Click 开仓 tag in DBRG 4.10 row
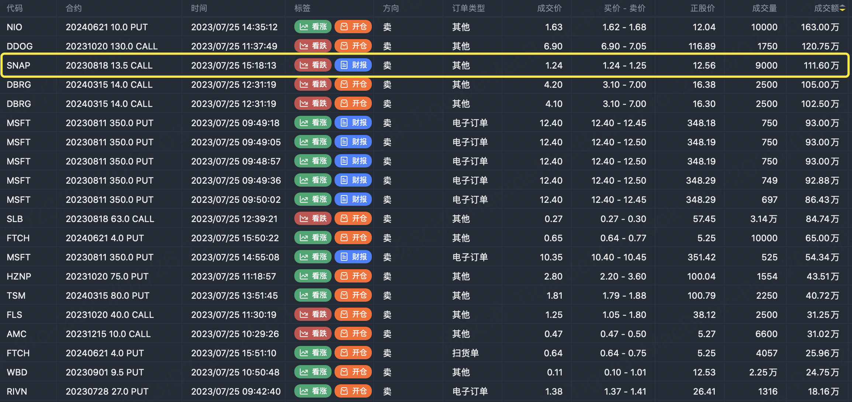The width and height of the screenshot is (852, 402). click(x=353, y=103)
